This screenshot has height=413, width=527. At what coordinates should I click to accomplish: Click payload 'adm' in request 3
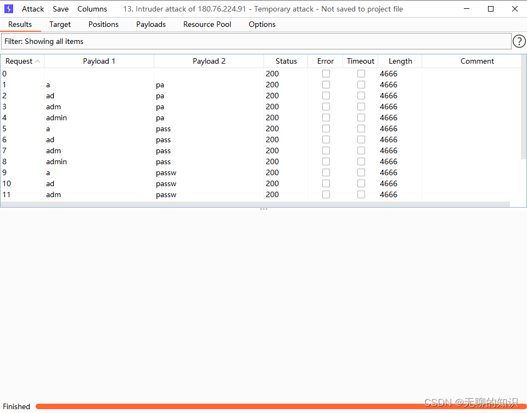(x=53, y=107)
